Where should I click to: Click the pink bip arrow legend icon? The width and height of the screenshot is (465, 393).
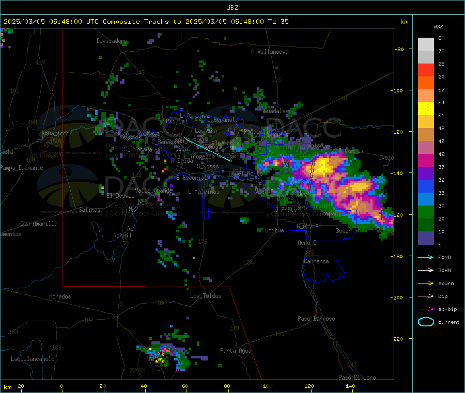click(426, 296)
